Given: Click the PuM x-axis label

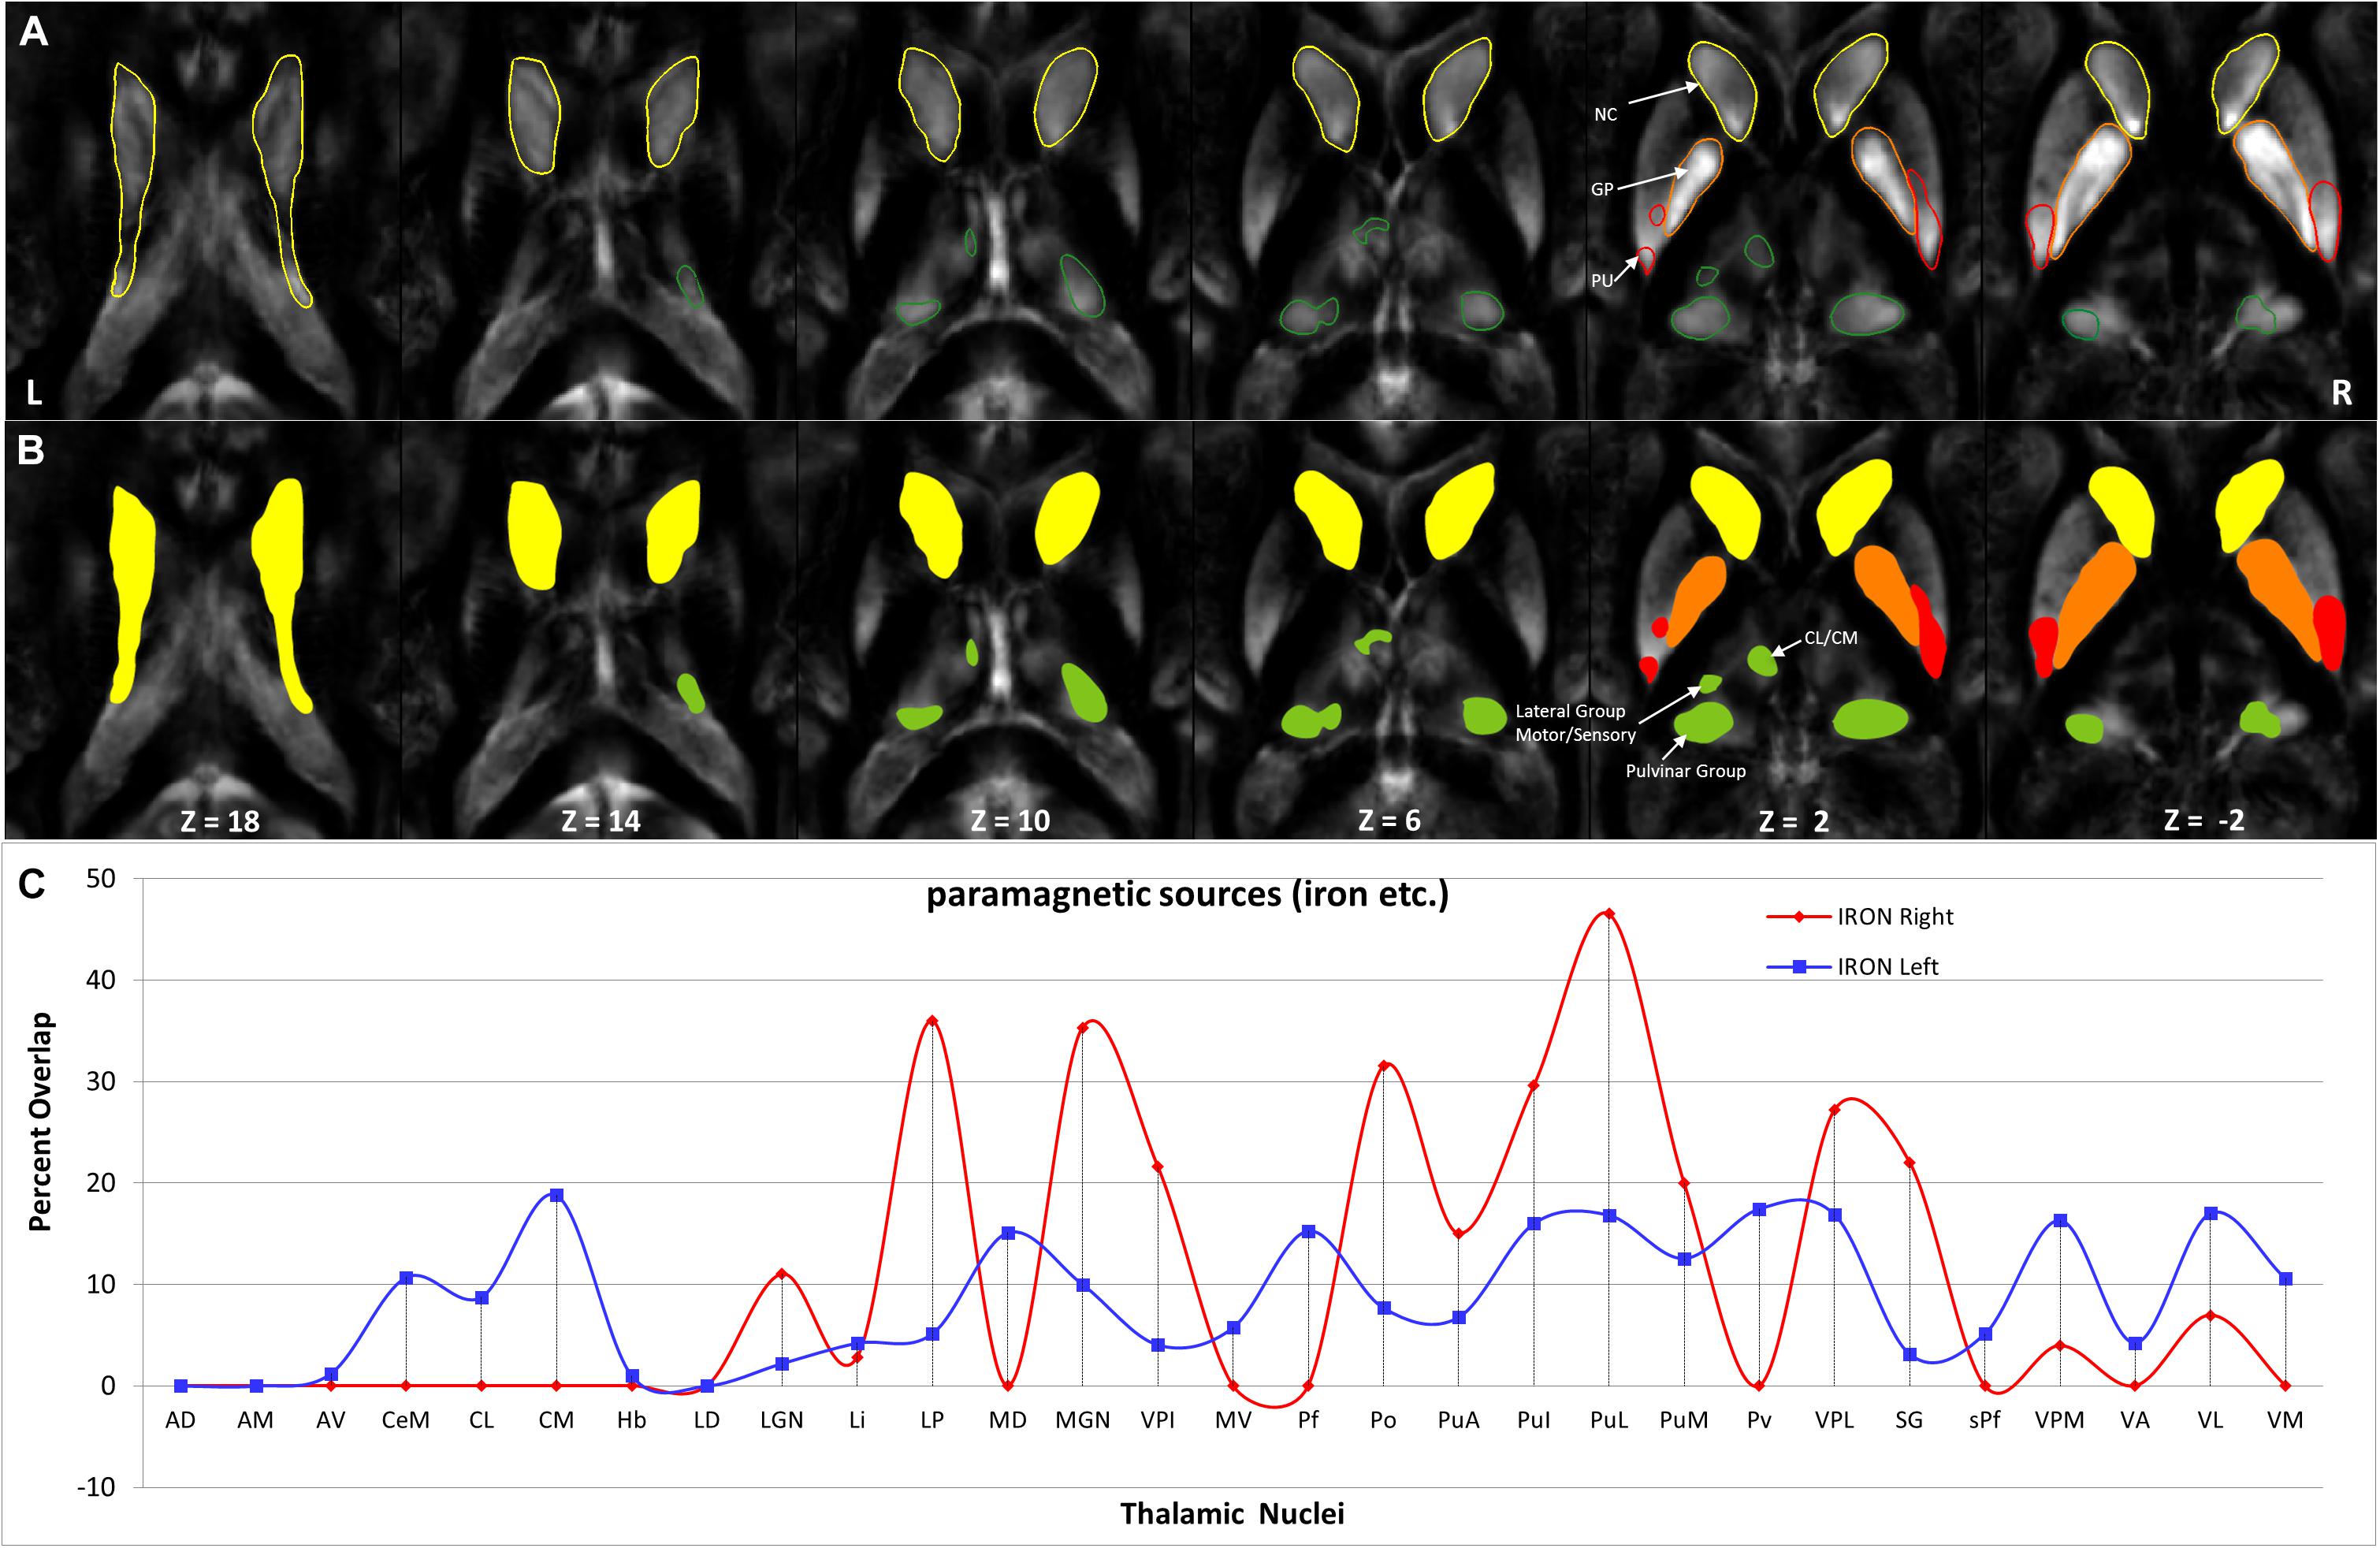Looking at the screenshot, I should pyautogui.click(x=1684, y=1420).
